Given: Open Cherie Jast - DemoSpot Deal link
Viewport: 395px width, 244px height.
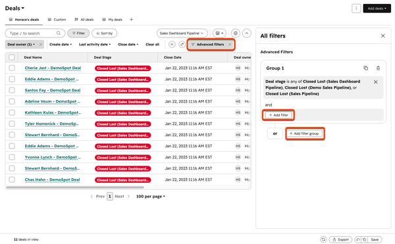Looking at the screenshot, I should (x=53, y=68).
